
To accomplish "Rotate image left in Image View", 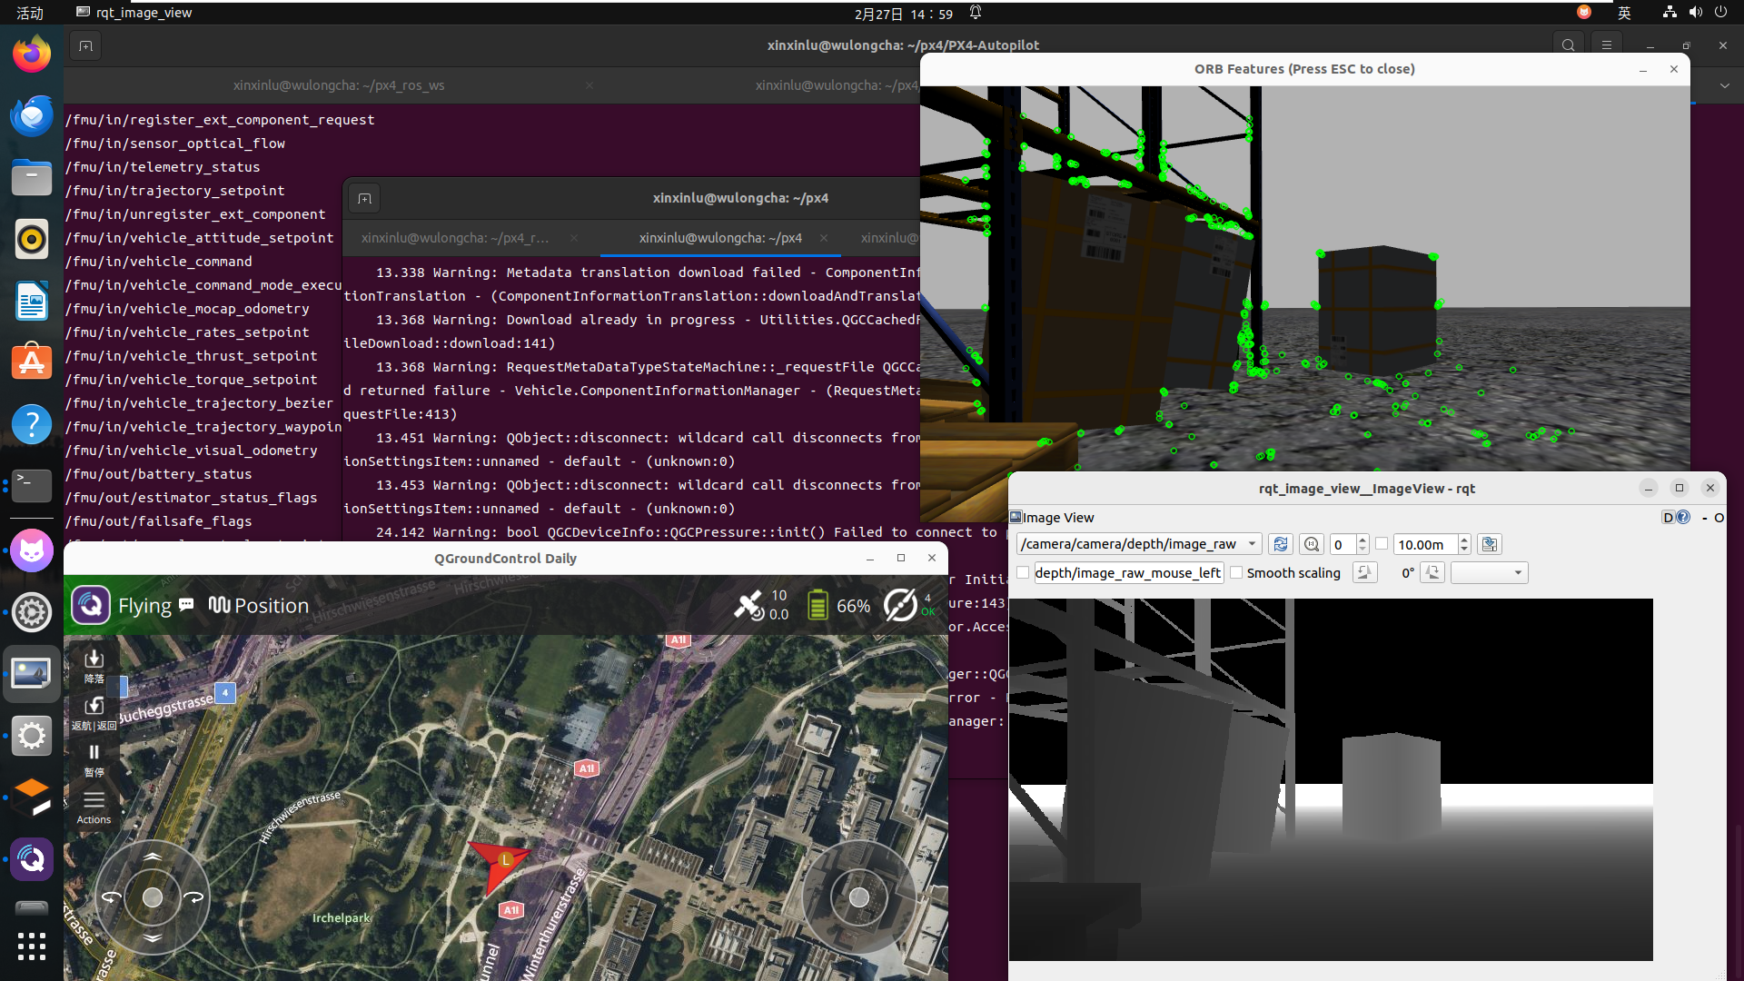I will coord(1365,572).
